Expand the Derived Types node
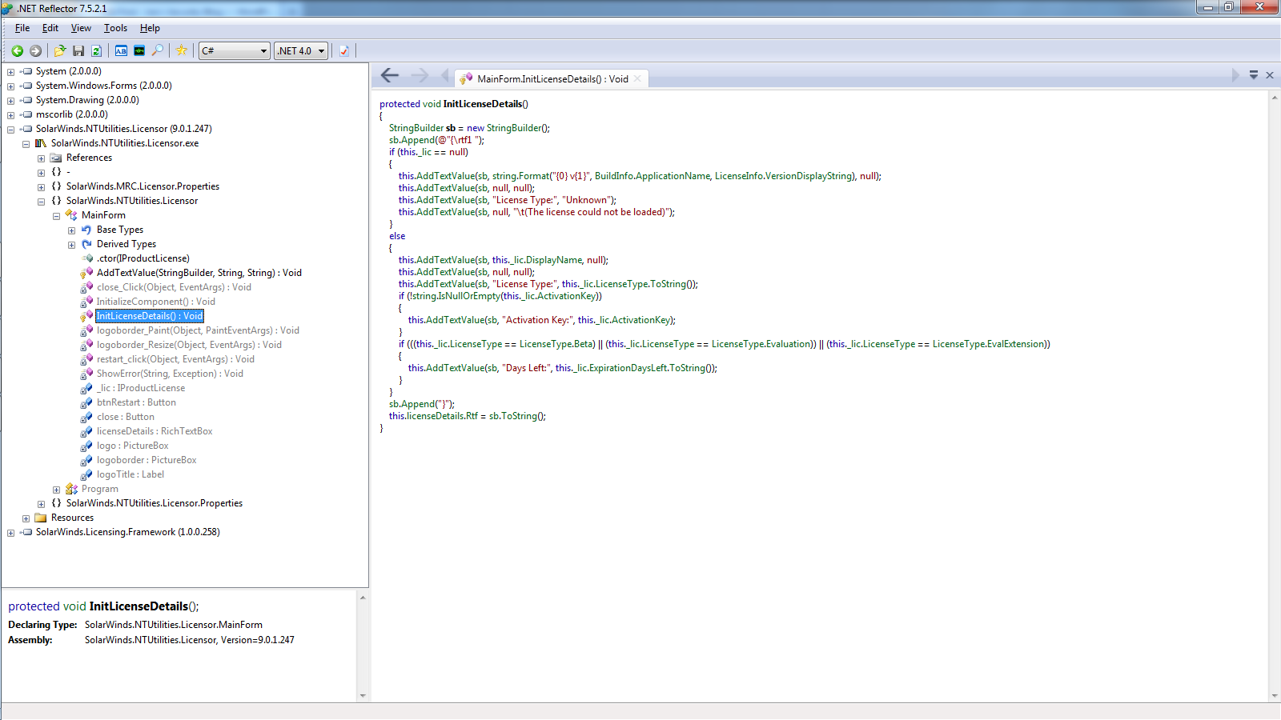 pyautogui.click(x=71, y=245)
